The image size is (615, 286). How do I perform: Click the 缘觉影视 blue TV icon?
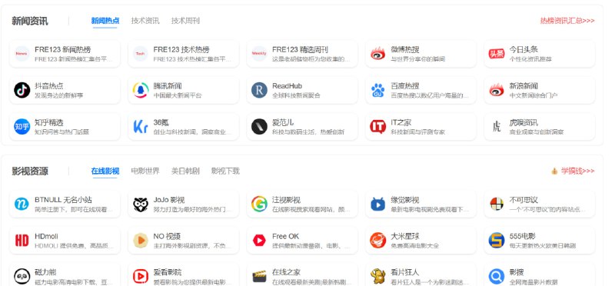(x=377, y=204)
